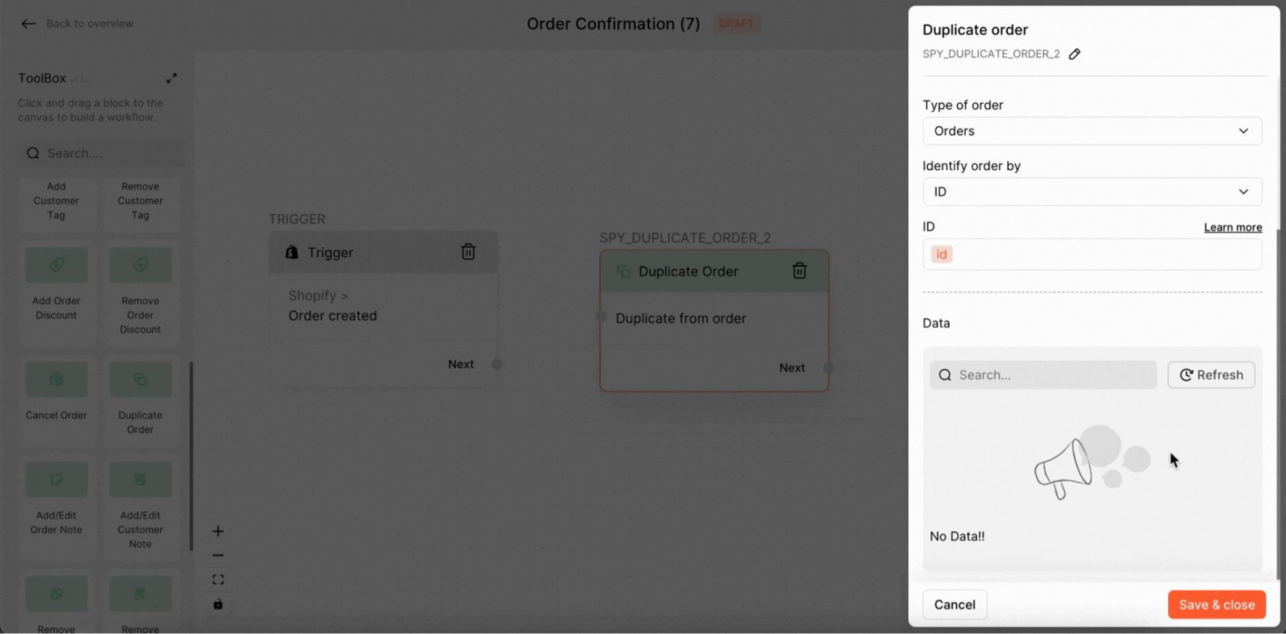Open the Back to overview link
Screen dimensions: 1286x634
click(89, 23)
